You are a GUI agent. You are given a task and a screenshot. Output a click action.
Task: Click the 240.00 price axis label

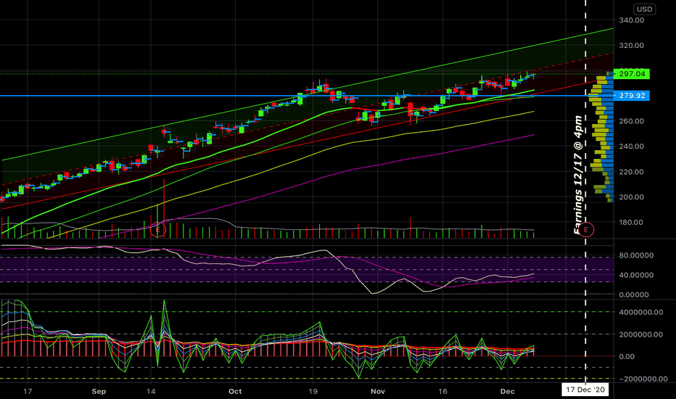(x=631, y=147)
